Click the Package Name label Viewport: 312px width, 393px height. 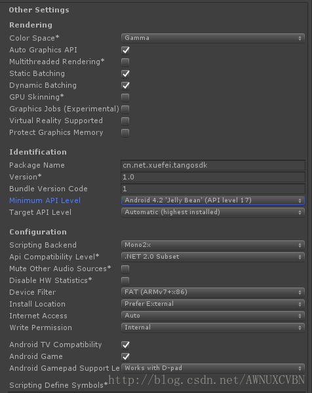[37, 165]
